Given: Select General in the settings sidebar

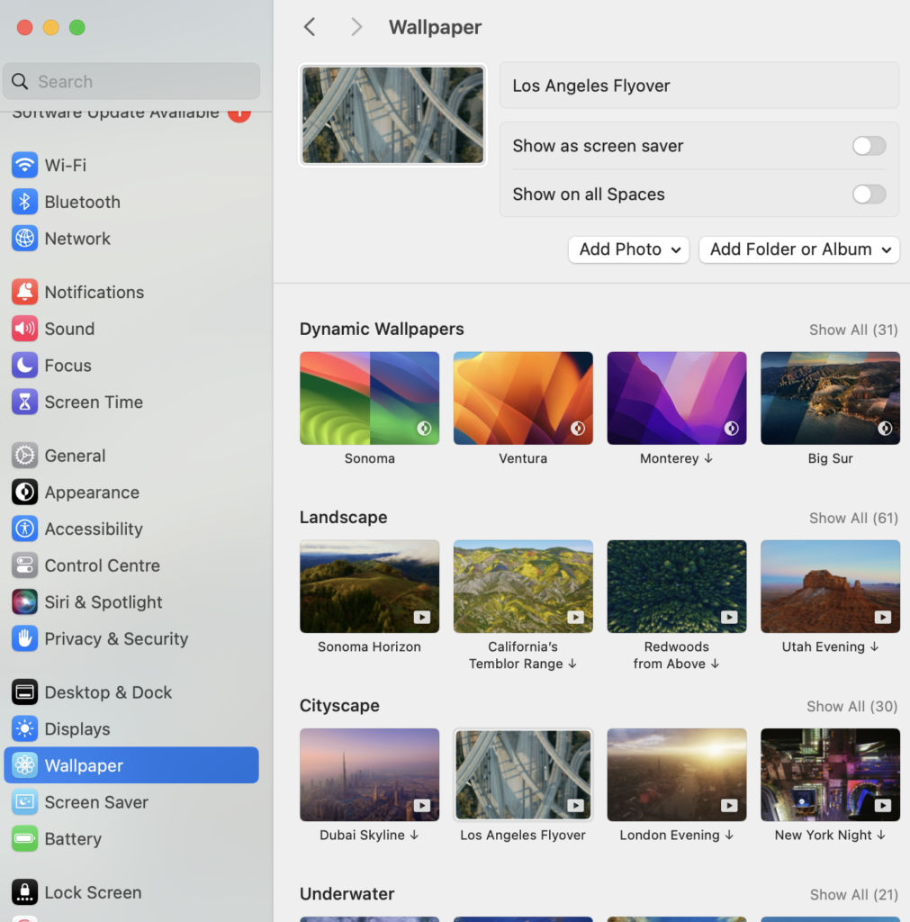Looking at the screenshot, I should click(24, 456).
